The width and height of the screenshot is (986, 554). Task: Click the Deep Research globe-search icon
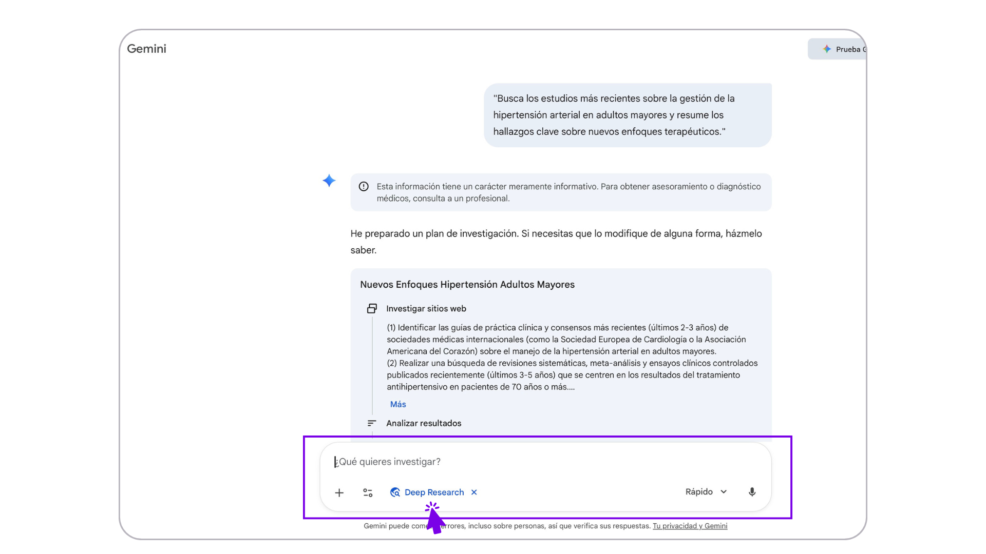(x=395, y=492)
